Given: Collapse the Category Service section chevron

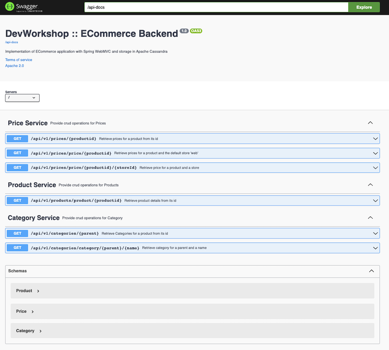Looking at the screenshot, I should [370, 218].
